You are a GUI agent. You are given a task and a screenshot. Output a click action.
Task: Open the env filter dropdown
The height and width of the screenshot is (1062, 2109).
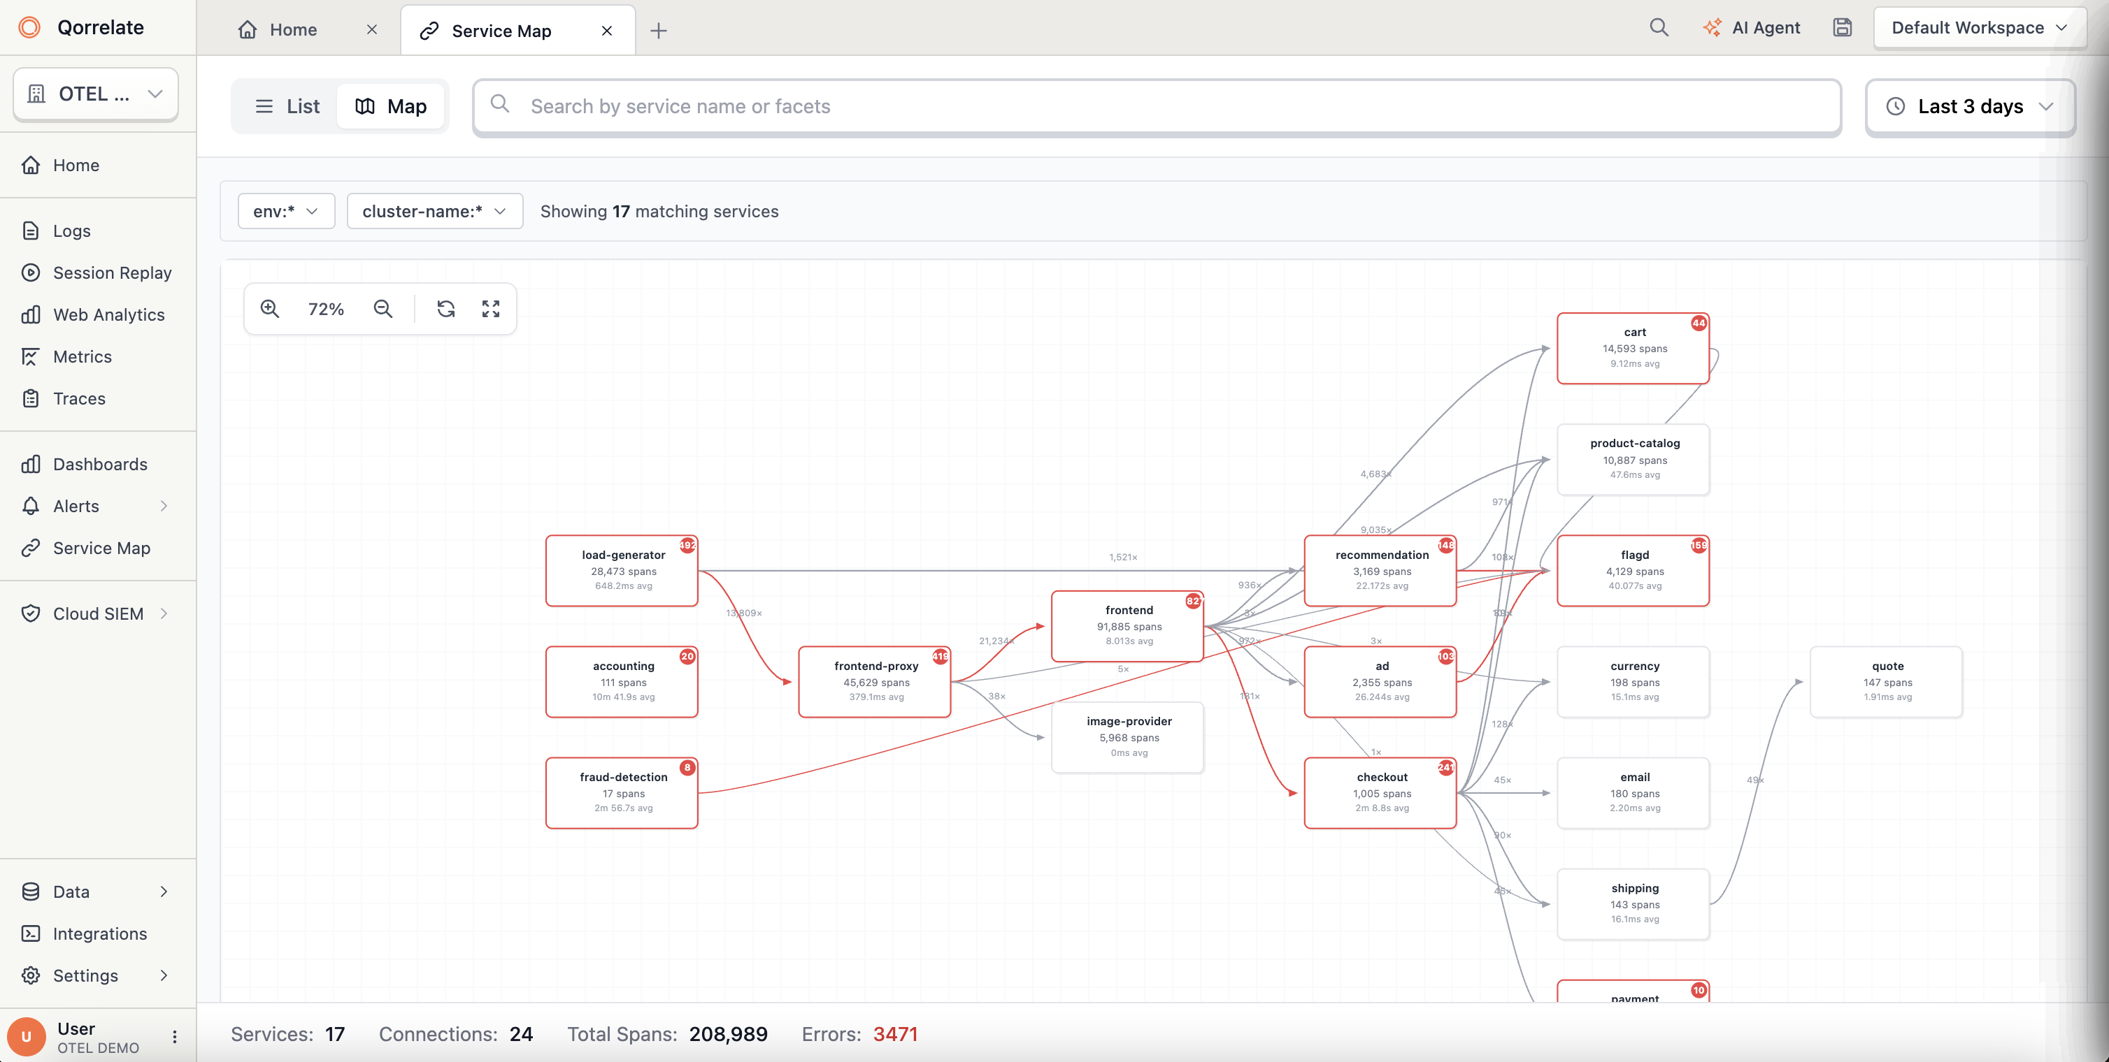(x=286, y=211)
